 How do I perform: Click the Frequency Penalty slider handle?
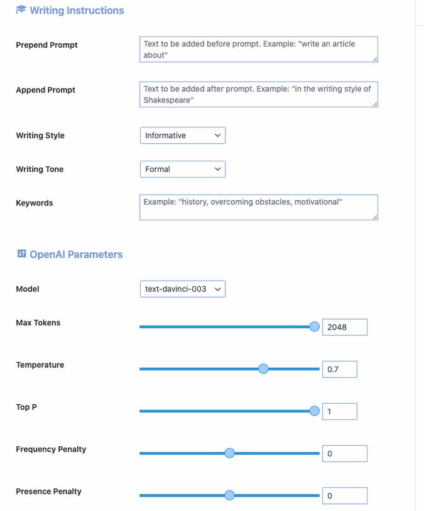pyautogui.click(x=230, y=453)
